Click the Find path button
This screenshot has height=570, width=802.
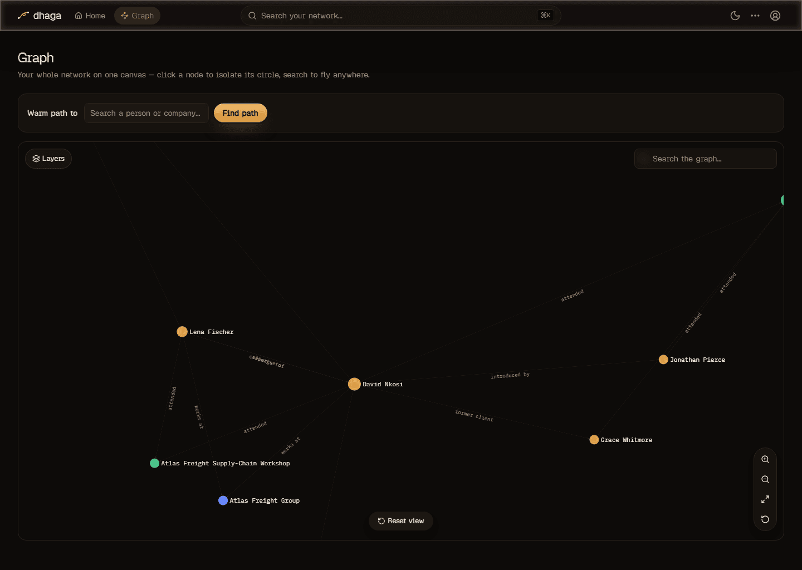tap(241, 113)
